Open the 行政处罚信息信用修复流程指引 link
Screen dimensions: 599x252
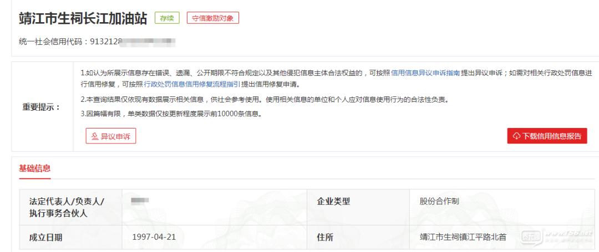tap(191, 84)
